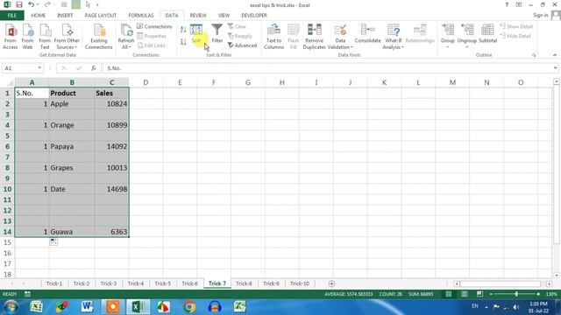Click the From Text import icon
Screen dimensions: 561x315
(x=45, y=37)
